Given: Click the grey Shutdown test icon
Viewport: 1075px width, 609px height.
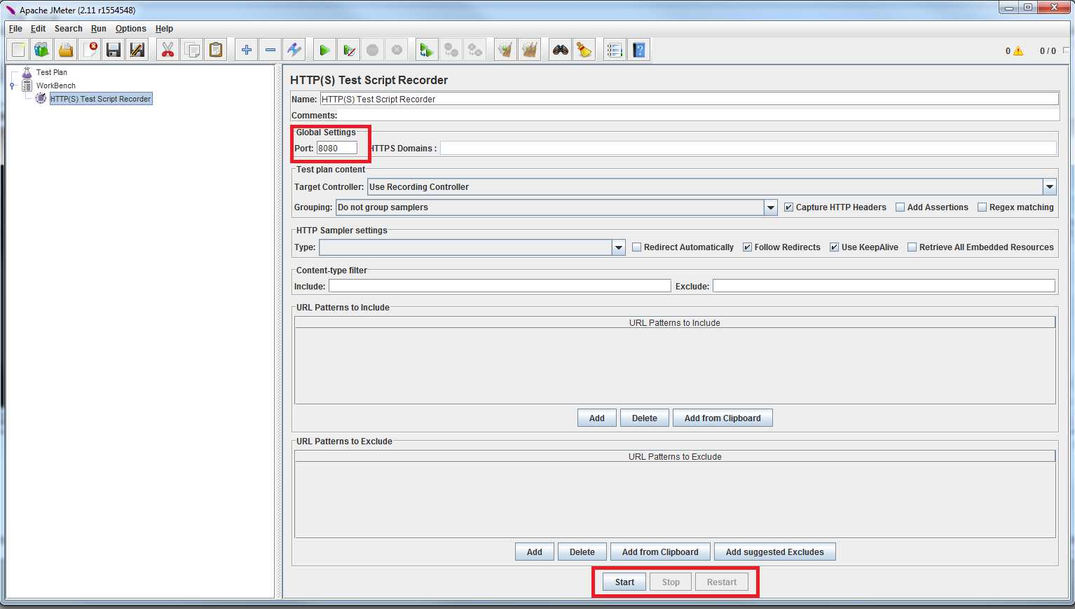Looking at the screenshot, I should pos(397,50).
